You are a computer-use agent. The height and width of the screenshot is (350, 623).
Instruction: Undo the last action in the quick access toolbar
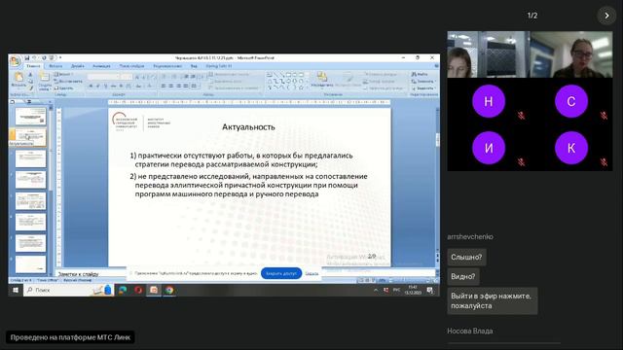tap(34, 58)
